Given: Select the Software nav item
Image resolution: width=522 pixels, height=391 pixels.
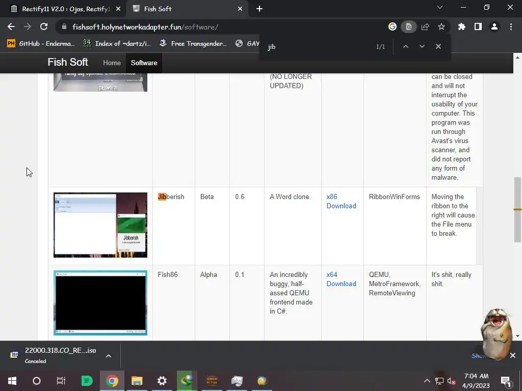Looking at the screenshot, I should pyautogui.click(x=144, y=63).
